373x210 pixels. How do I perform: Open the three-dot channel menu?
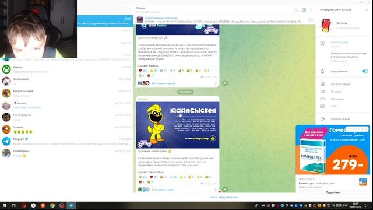tap(311, 10)
